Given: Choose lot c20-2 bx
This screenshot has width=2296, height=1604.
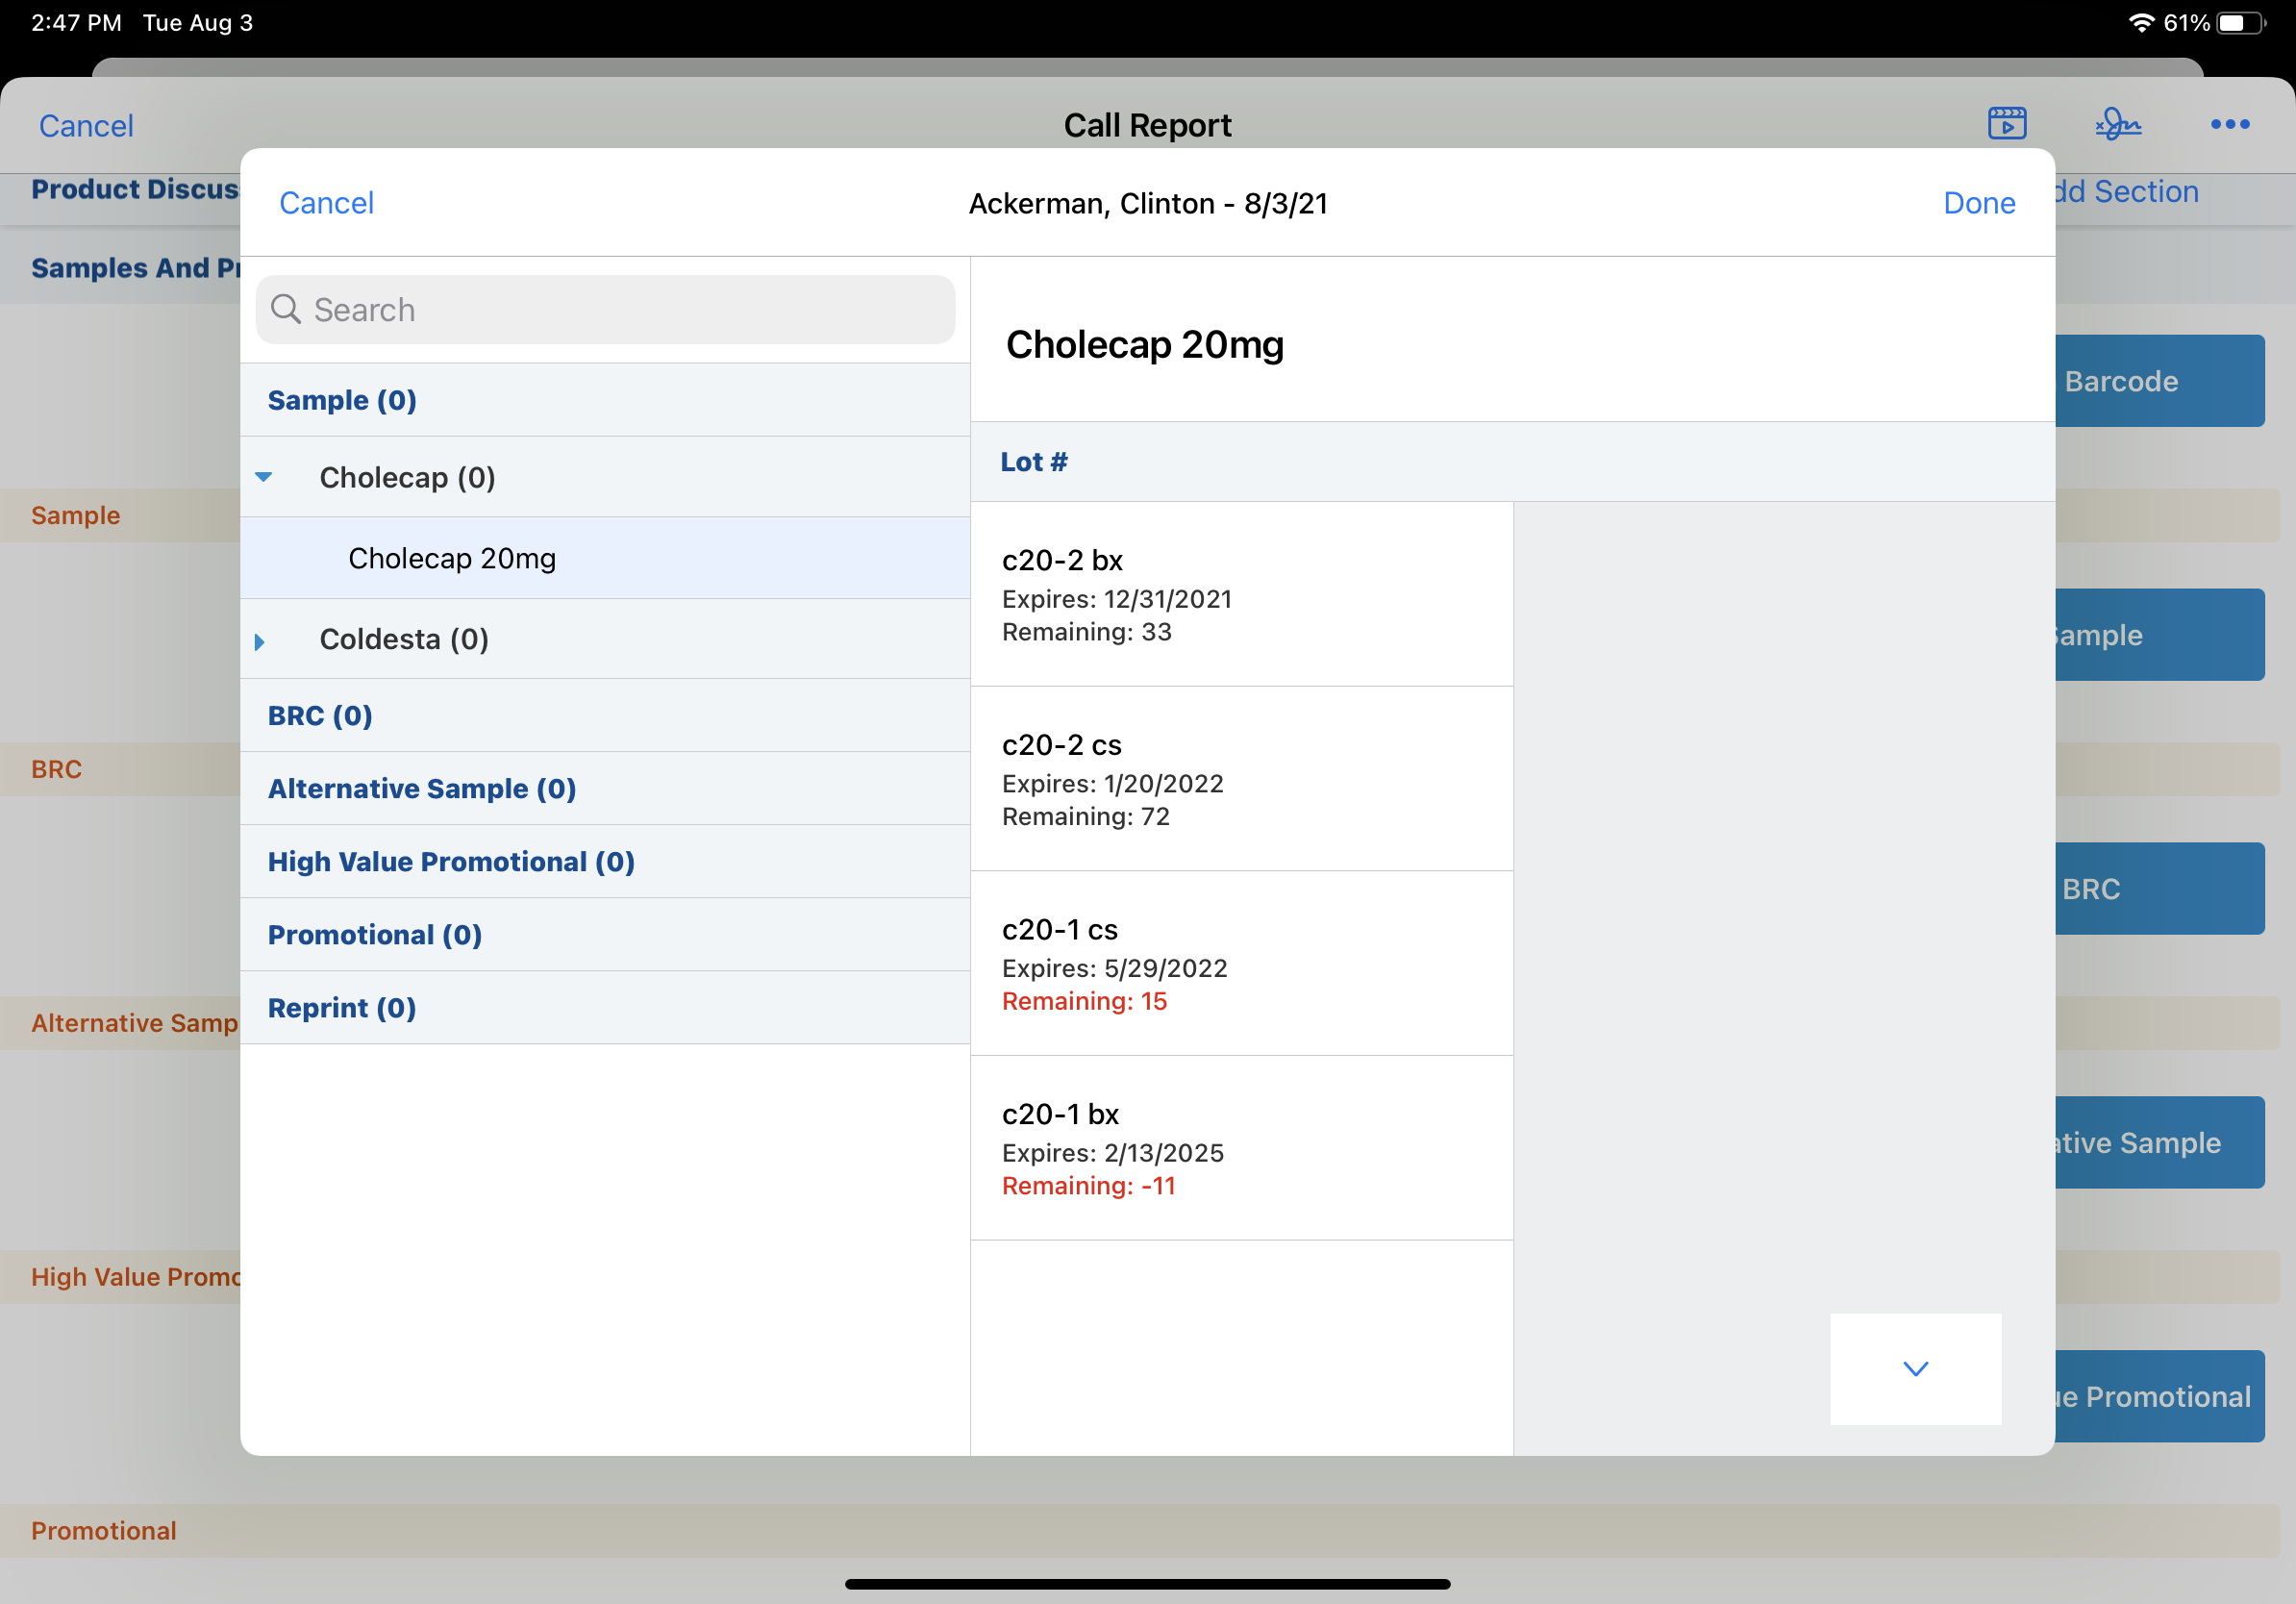Looking at the screenshot, I should point(1240,594).
